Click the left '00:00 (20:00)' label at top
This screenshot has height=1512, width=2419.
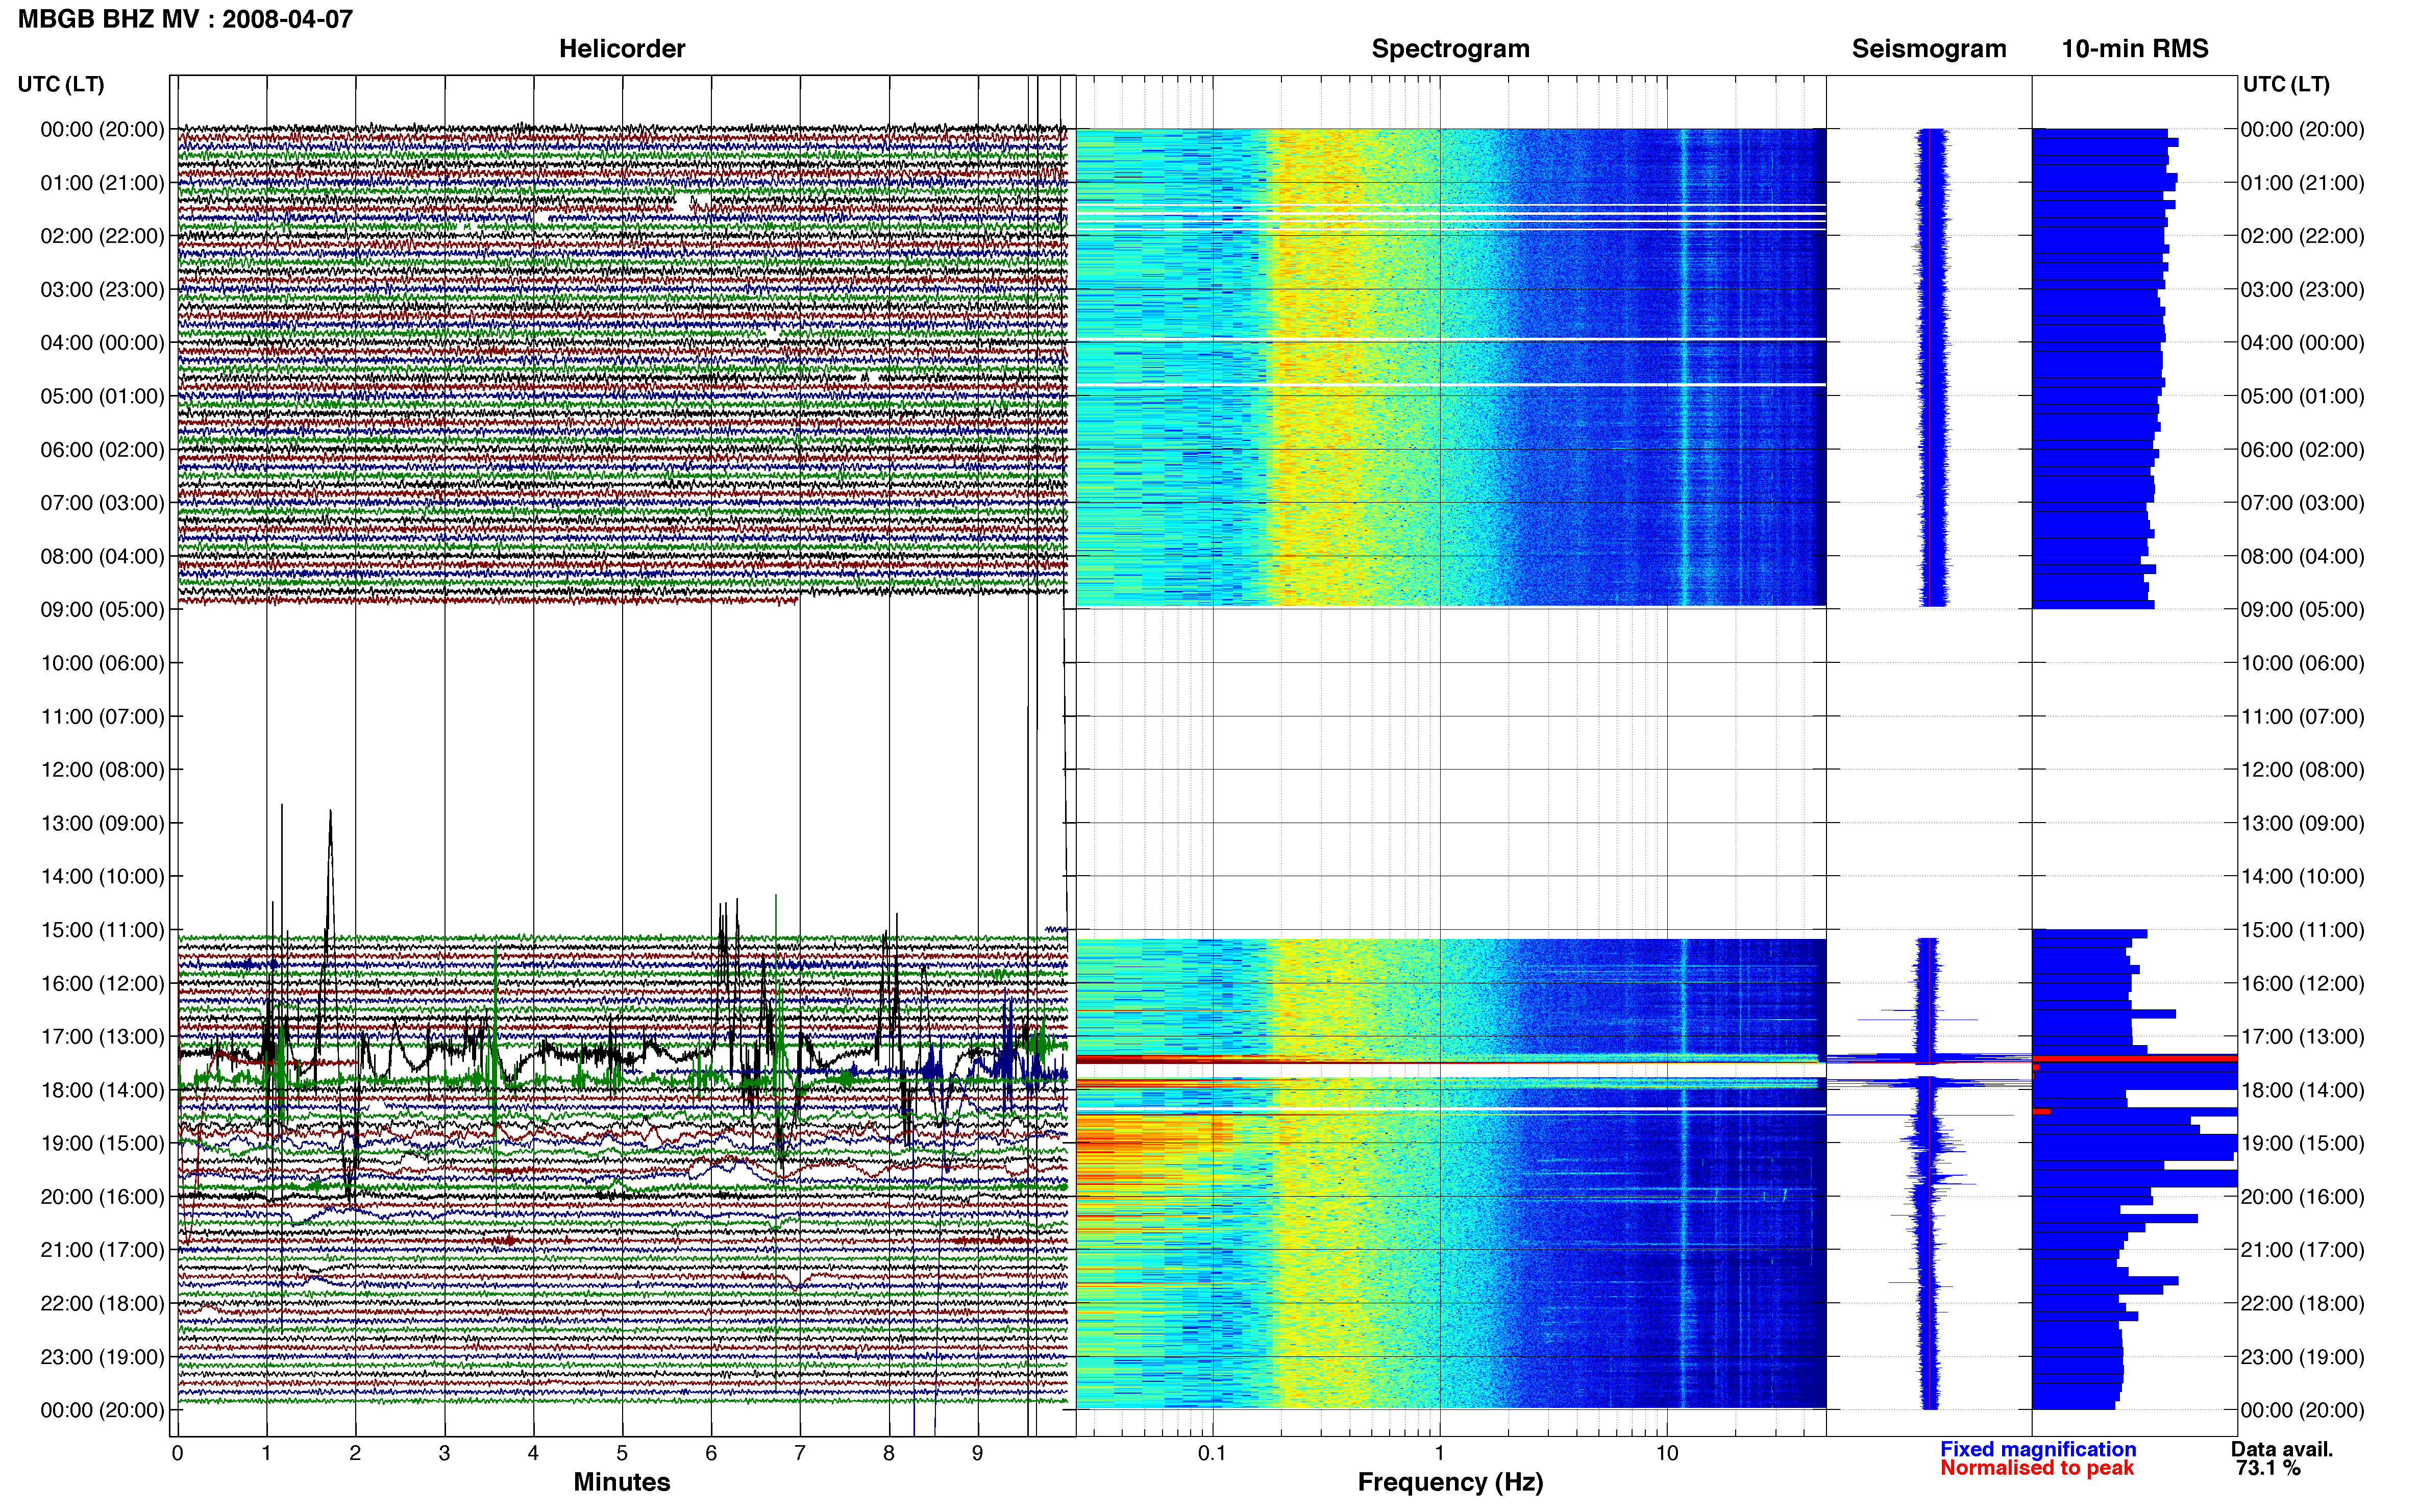[x=102, y=129]
